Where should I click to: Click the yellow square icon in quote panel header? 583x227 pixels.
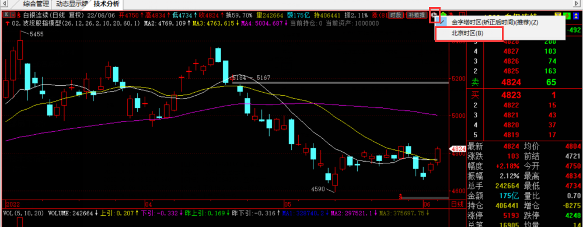pos(558,15)
